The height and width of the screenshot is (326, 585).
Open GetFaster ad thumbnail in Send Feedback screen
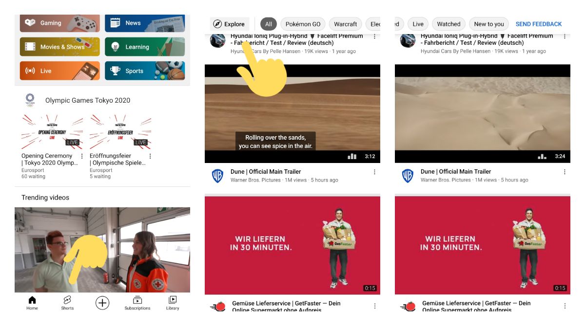tap(483, 245)
